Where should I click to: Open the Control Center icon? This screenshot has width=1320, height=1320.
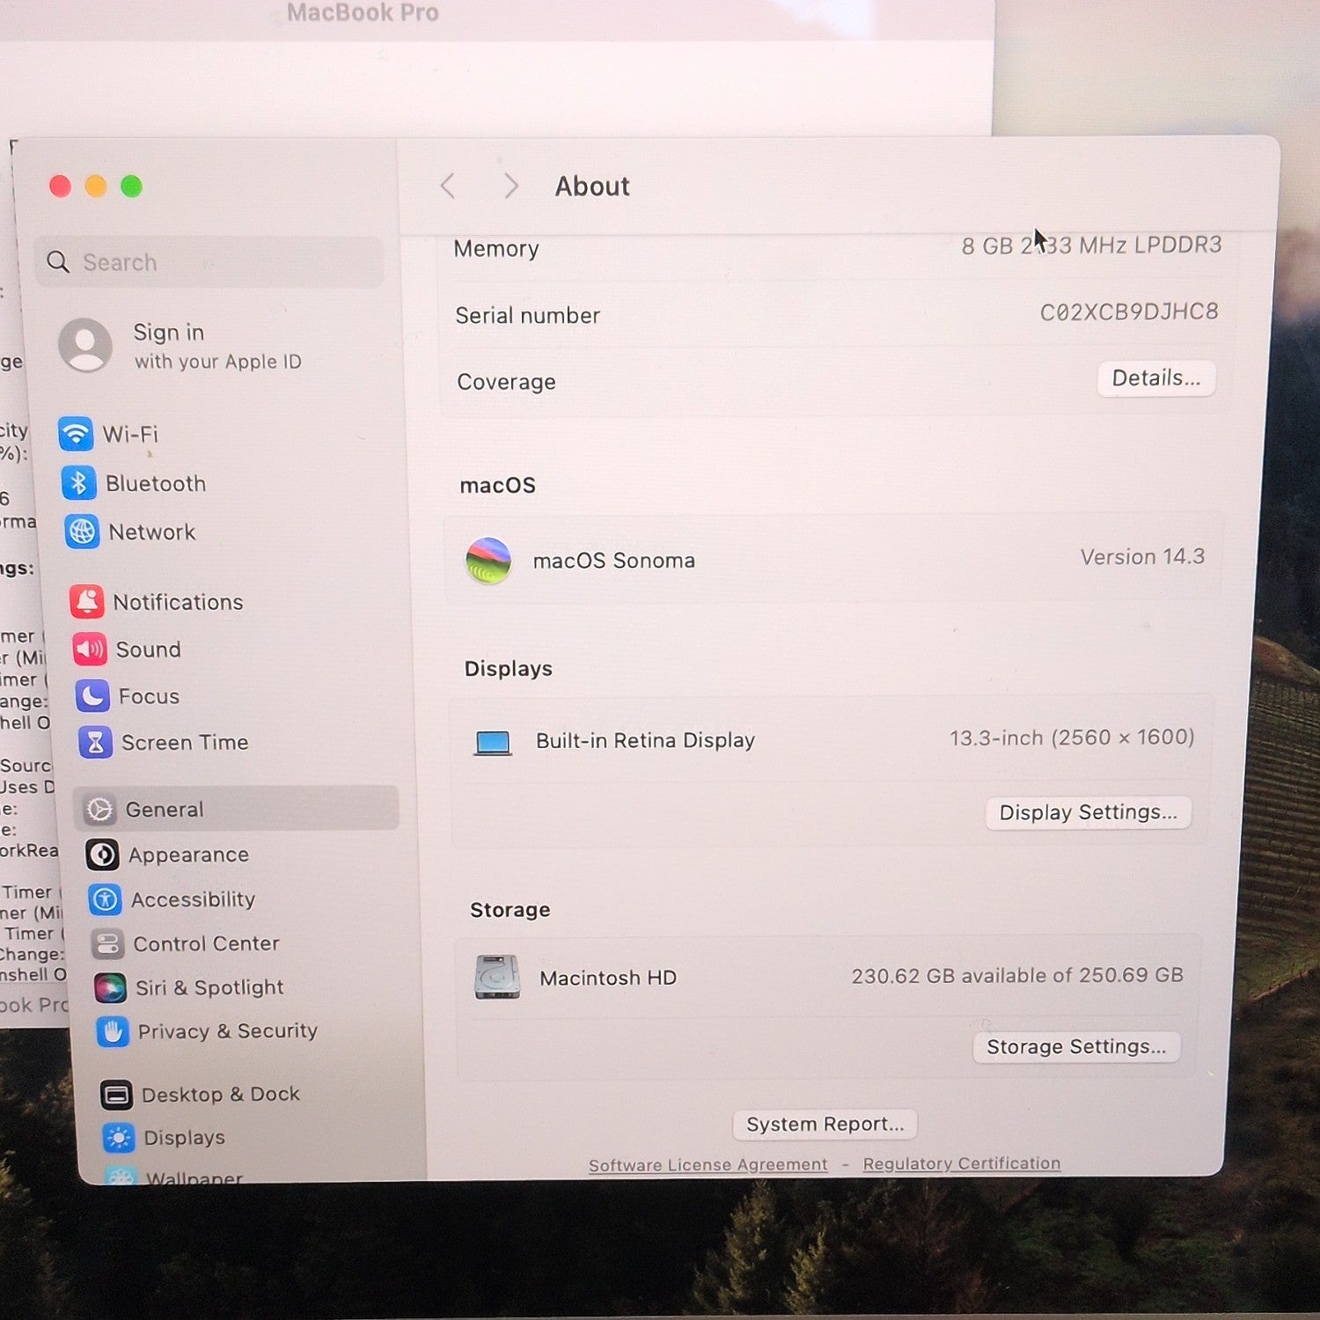pyautogui.click(x=107, y=943)
